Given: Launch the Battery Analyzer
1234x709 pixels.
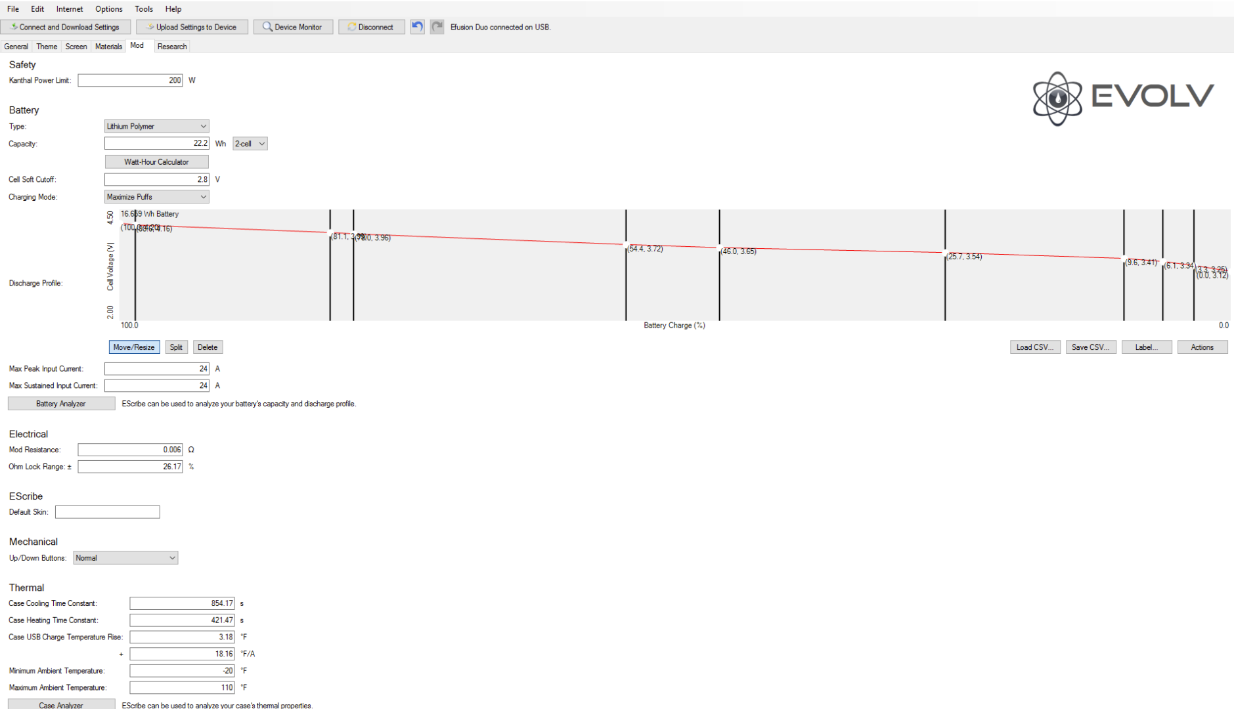Looking at the screenshot, I should click(x=61, y=404).
